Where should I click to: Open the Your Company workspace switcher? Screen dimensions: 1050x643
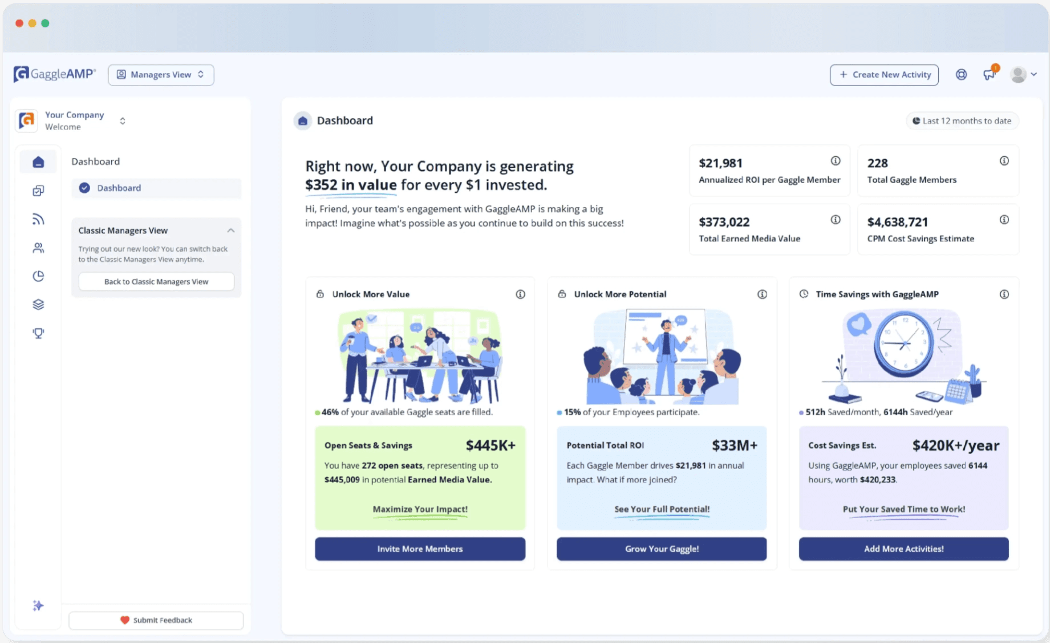coord(123,120)
